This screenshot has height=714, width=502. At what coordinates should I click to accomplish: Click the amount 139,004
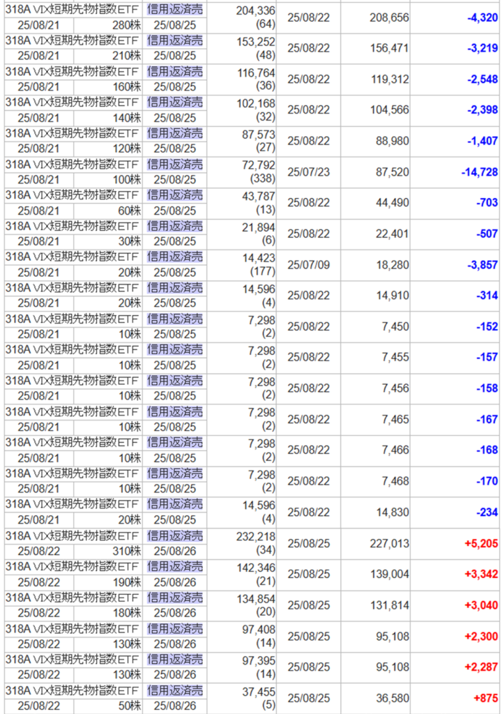(390, 574)
